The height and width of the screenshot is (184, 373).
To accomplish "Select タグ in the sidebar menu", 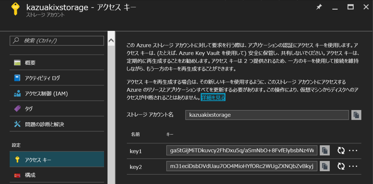I will (57, 109).
